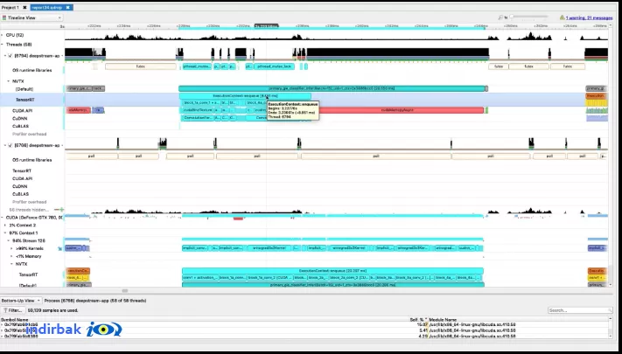Image resolution: width=622 pixels, height=354 pixels.
Task: Expand the CPU (12) row
Action: (x=3, y=35)
